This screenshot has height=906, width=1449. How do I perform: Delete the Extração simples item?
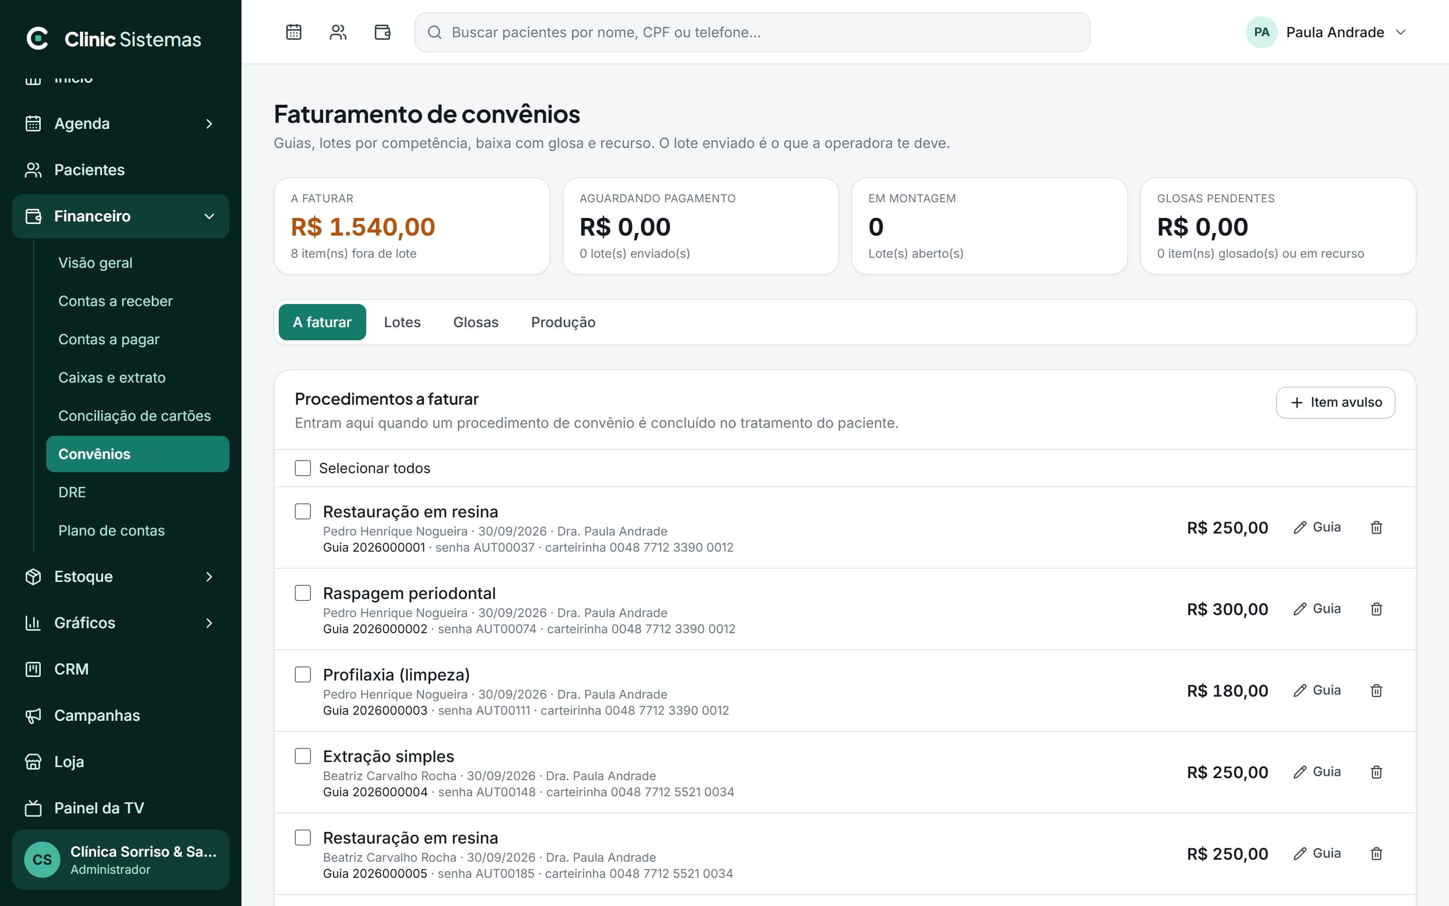pyautogui.click(x=1377, y=772)
